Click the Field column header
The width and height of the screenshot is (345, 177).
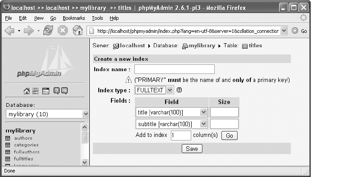pyautogui.click(x=171, y=102)
